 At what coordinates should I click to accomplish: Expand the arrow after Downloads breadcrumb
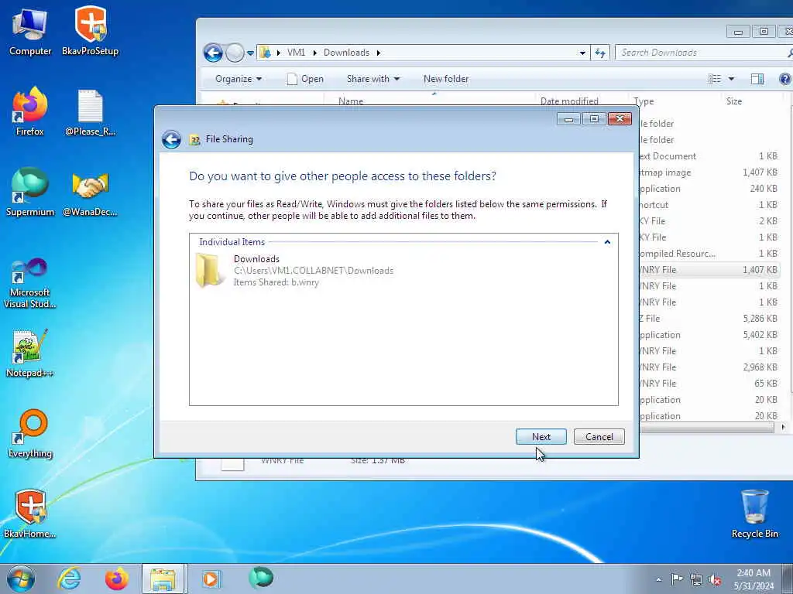378,53
